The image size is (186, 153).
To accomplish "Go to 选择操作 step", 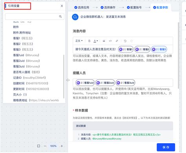I will [x=108, y=7].
